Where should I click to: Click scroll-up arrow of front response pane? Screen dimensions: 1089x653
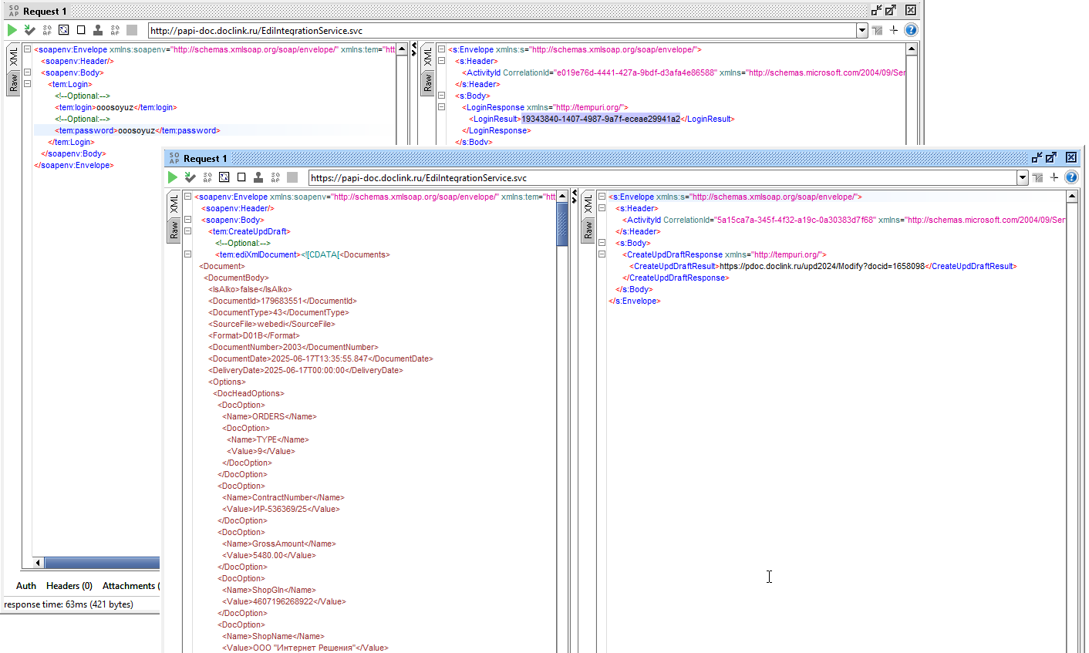1072,197
